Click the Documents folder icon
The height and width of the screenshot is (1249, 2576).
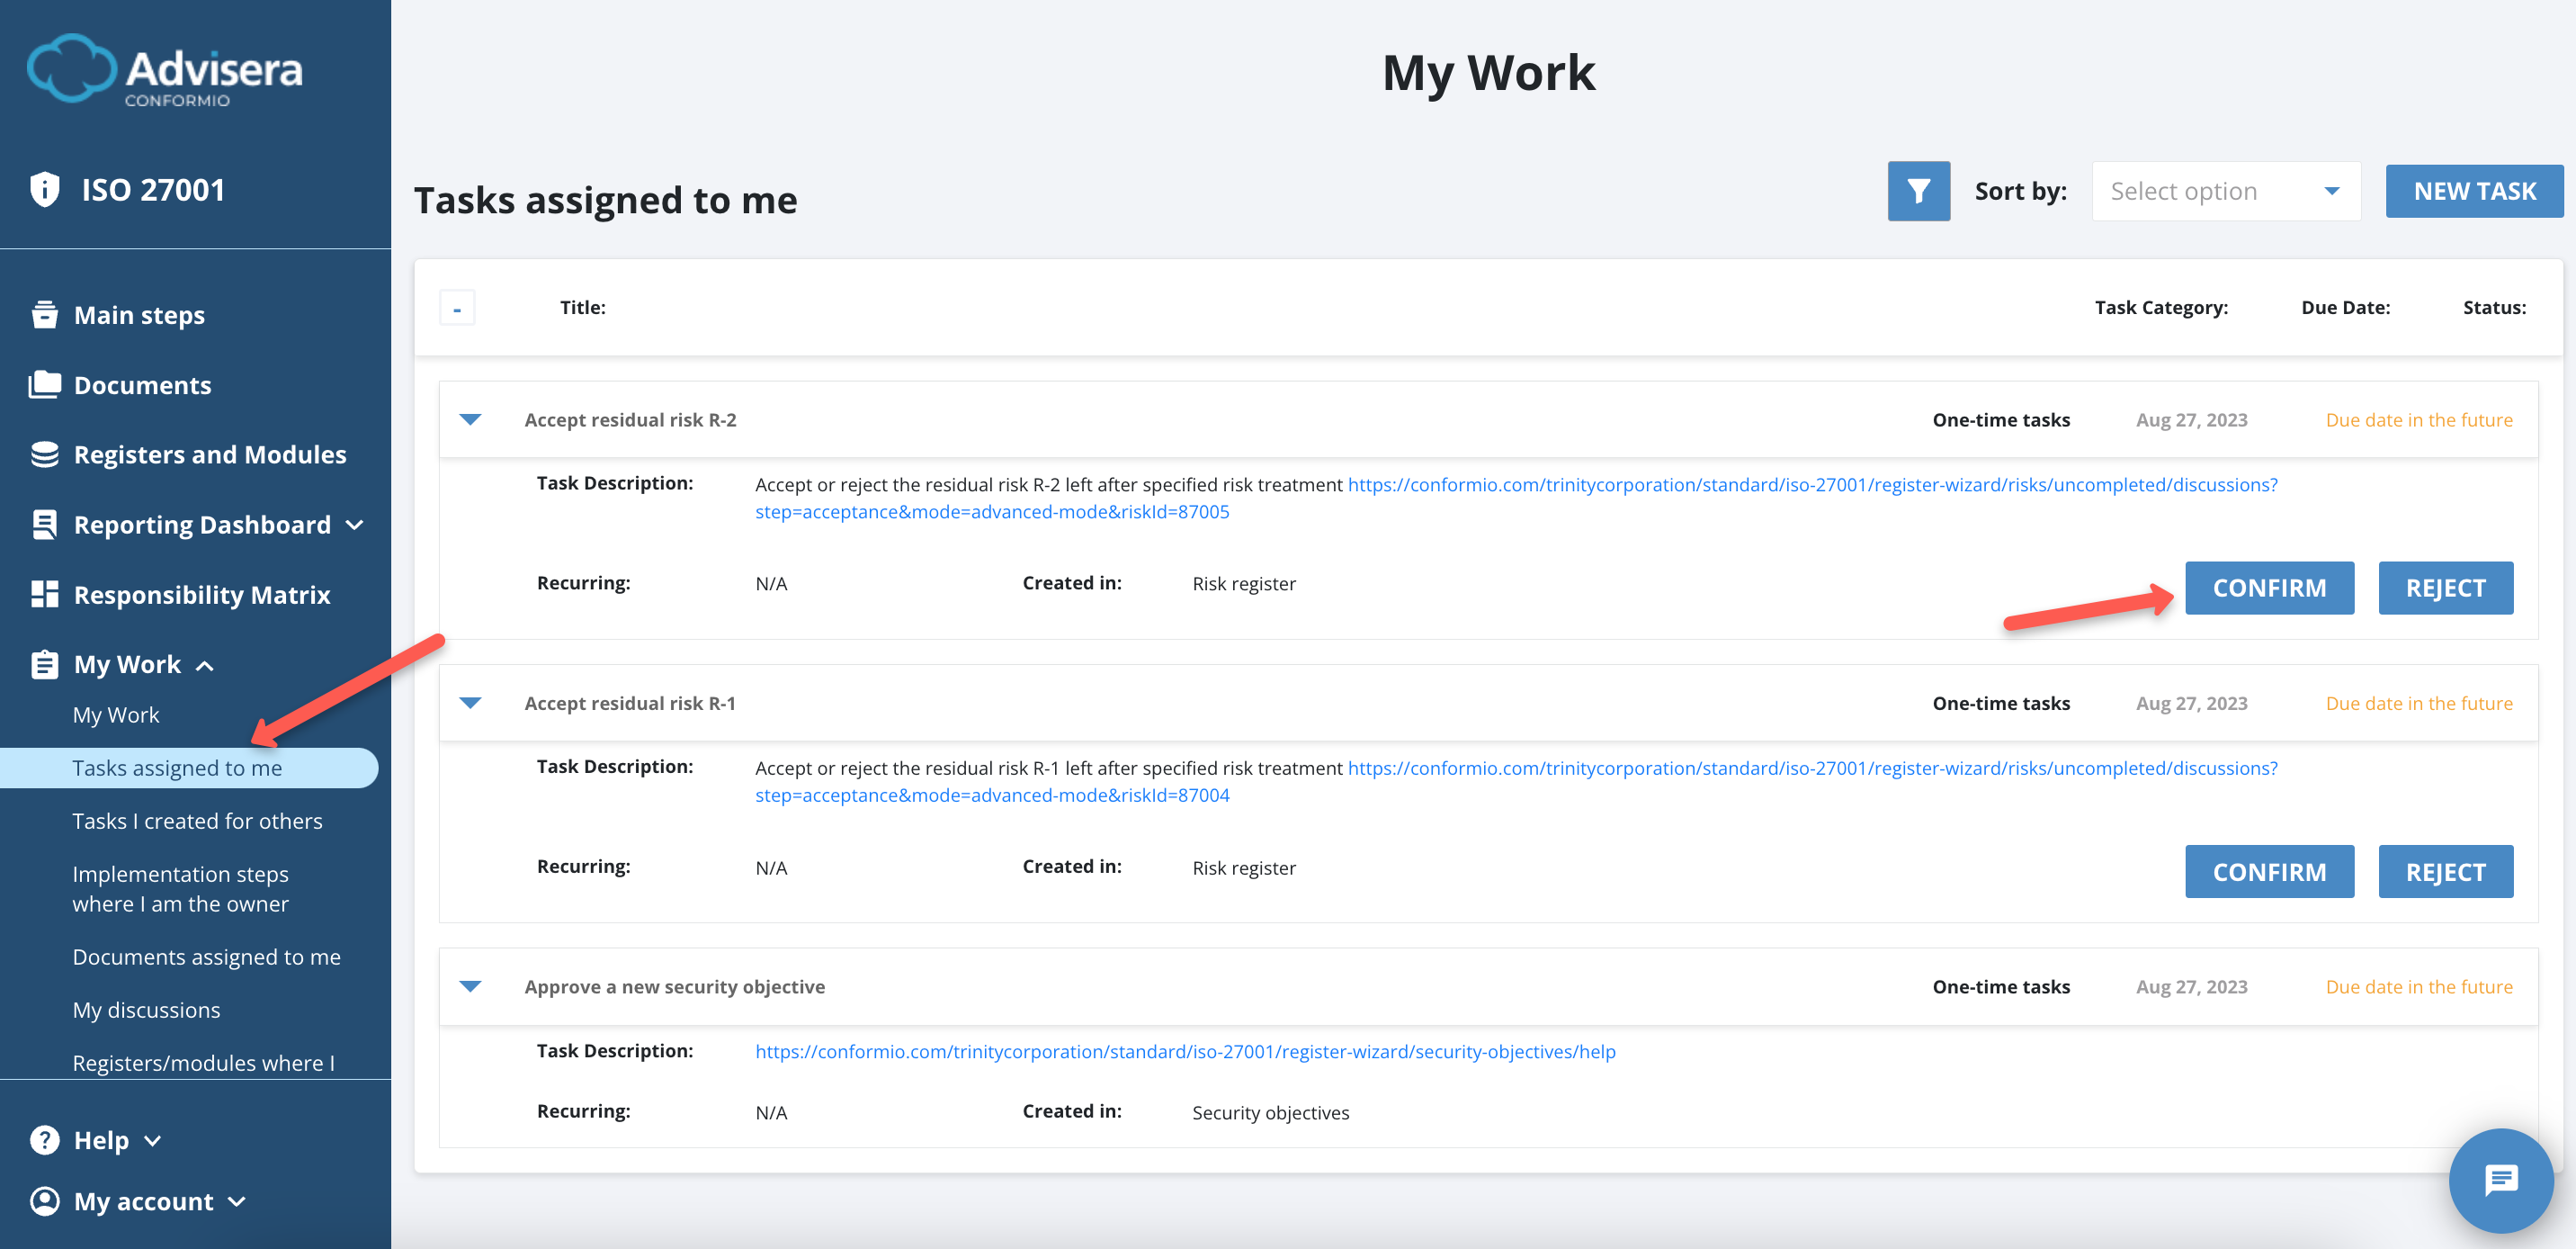45,385
